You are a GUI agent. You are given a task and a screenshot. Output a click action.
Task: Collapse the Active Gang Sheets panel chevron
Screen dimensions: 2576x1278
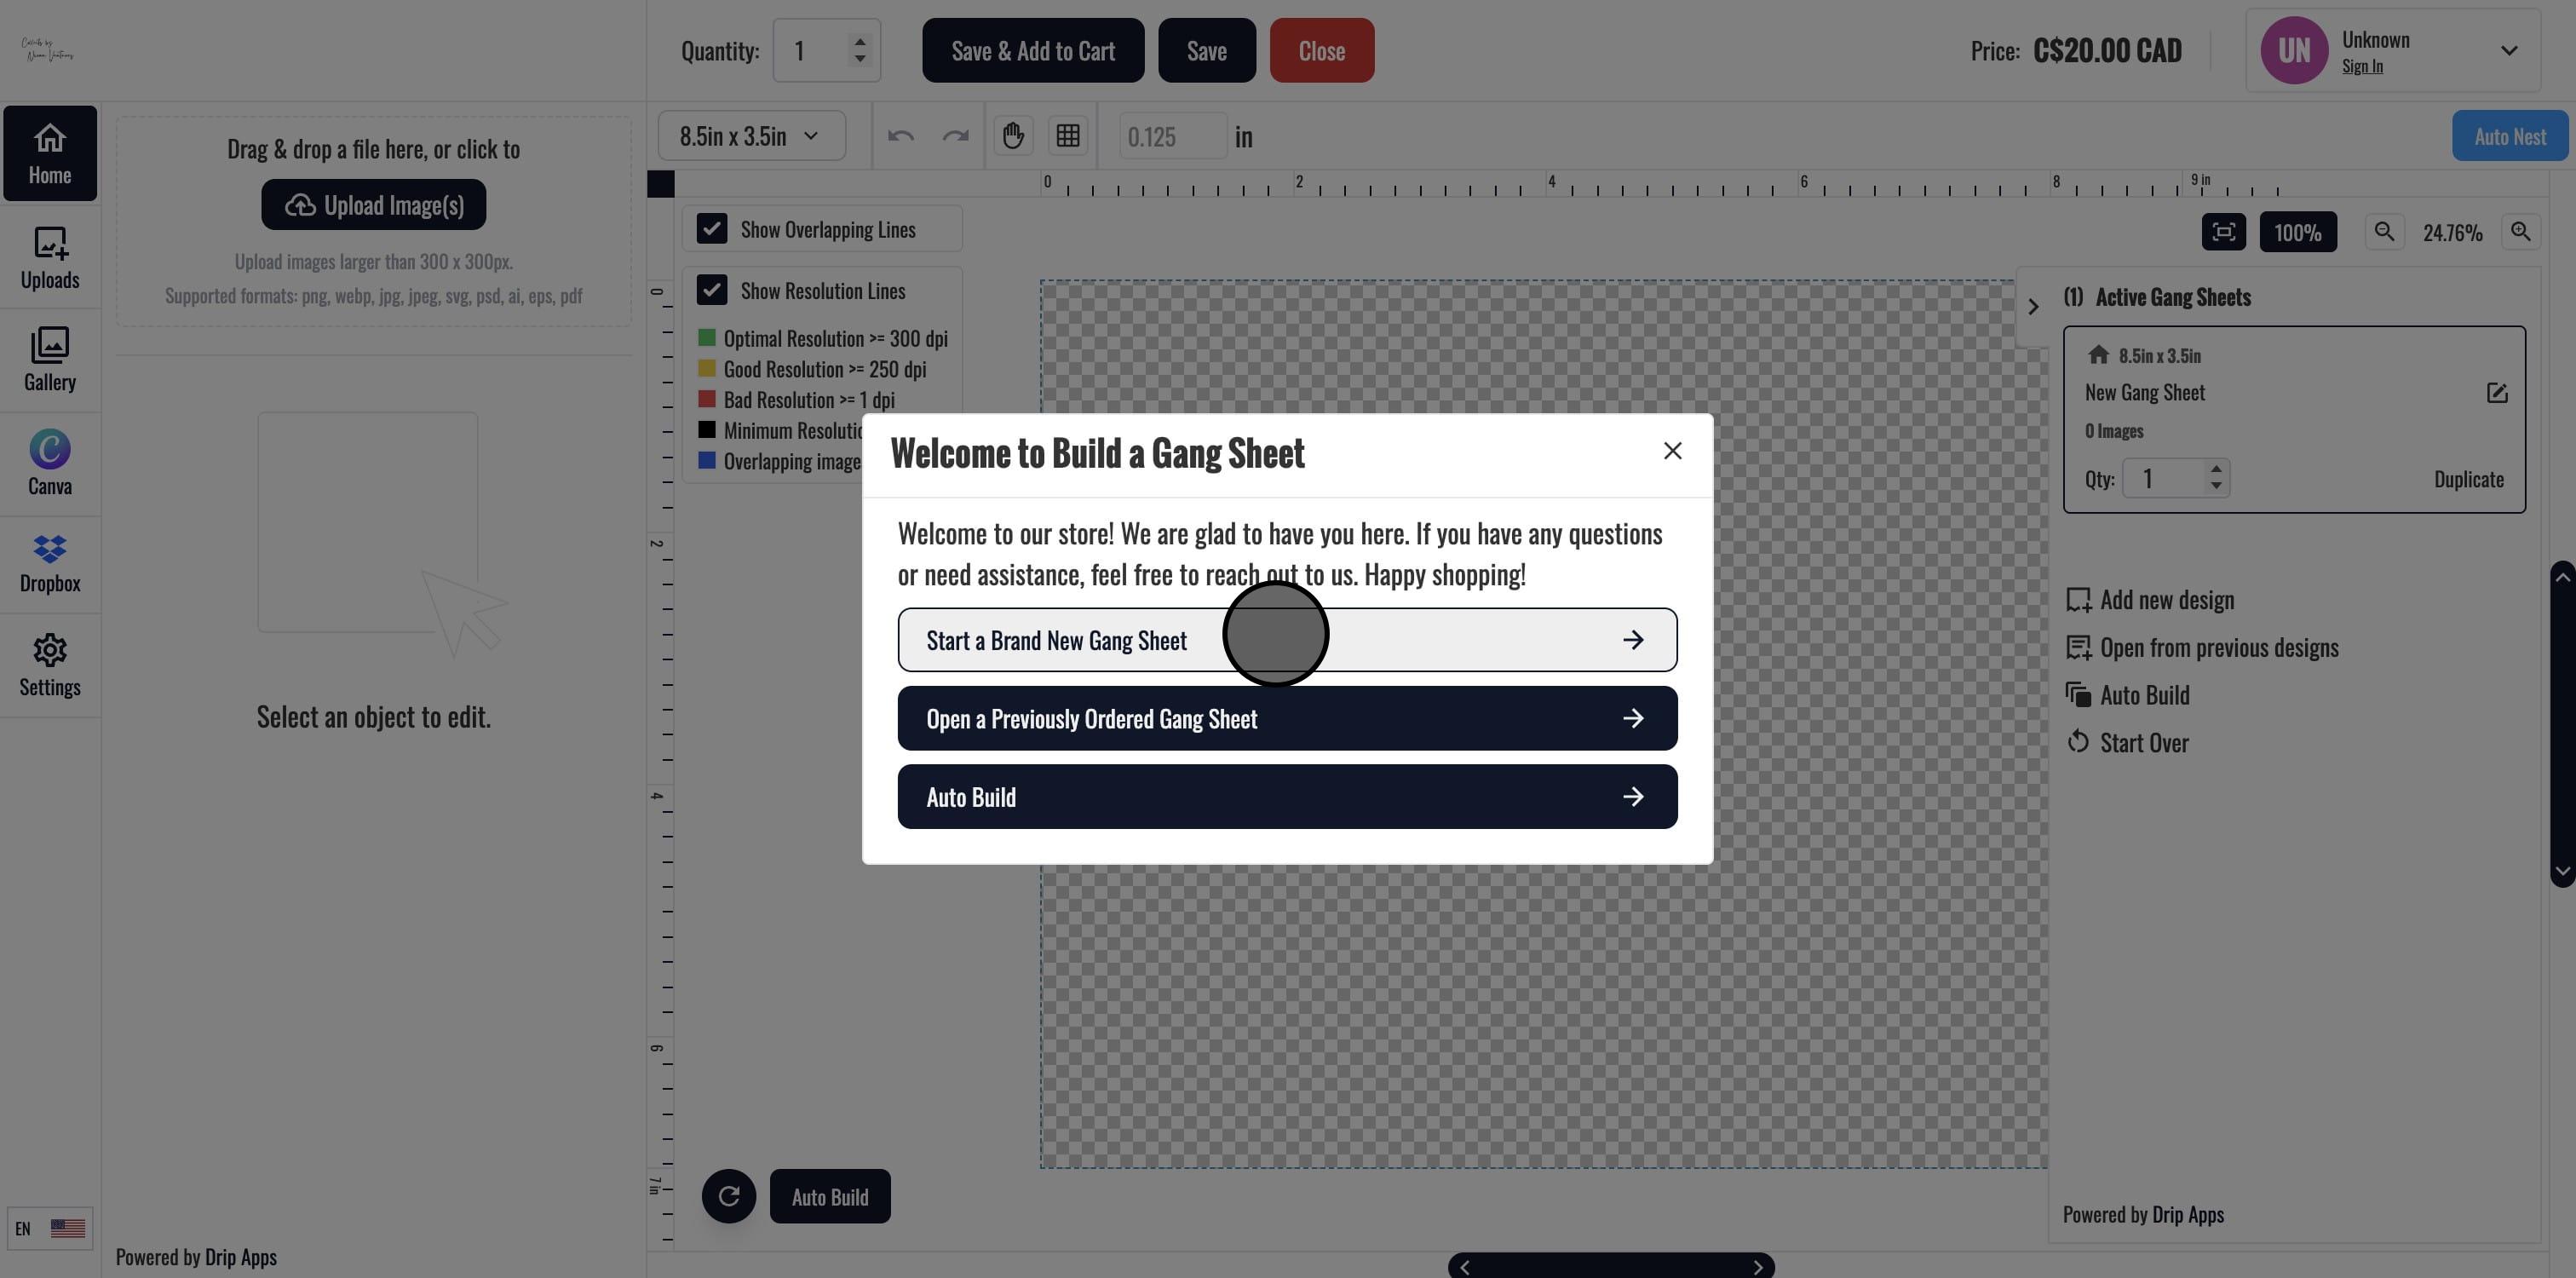[x=2033, y=307]
